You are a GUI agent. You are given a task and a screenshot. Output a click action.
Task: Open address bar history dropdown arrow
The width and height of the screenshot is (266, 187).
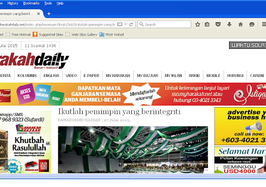(126, 24)
